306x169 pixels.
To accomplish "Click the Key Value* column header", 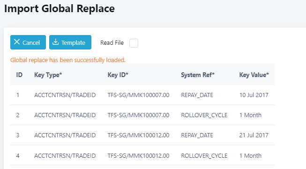I will point(254,75).
